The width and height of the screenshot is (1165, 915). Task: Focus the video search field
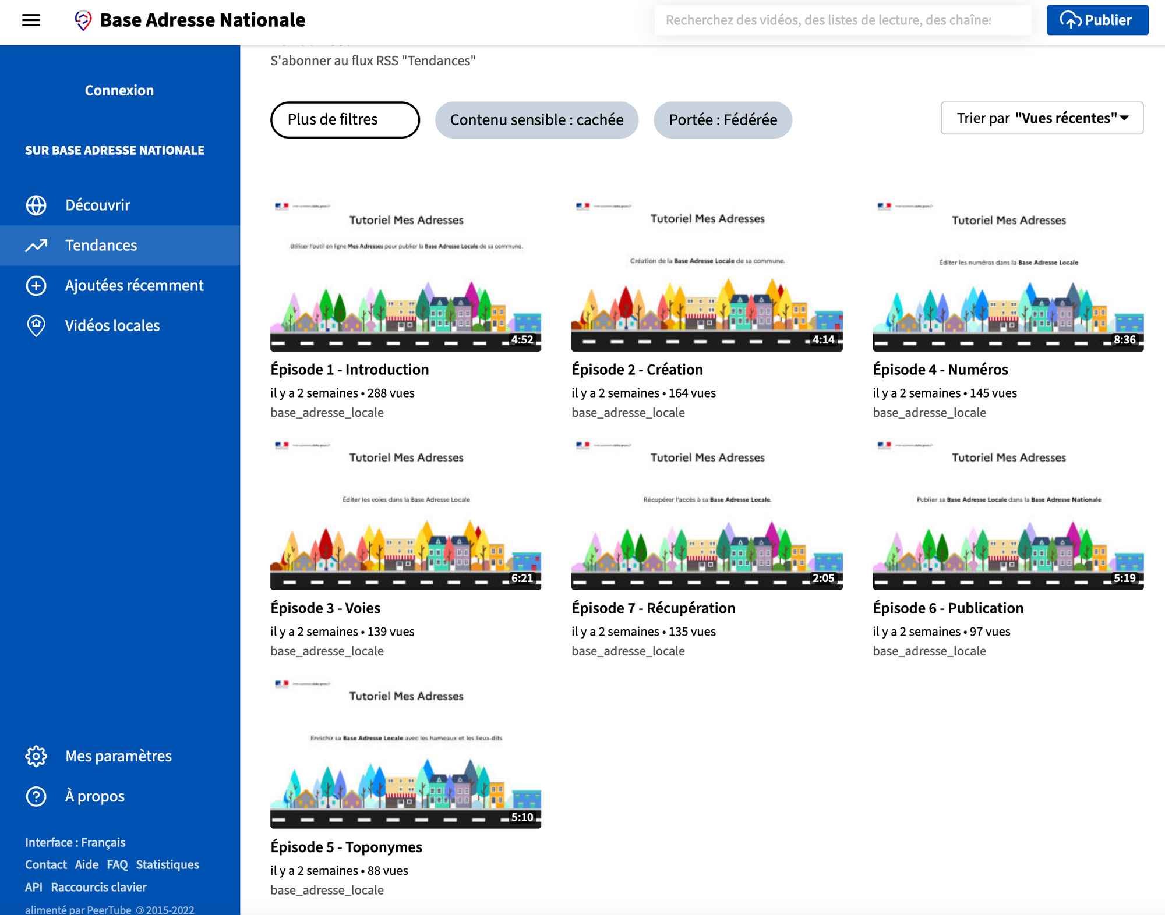pos(843,20)
